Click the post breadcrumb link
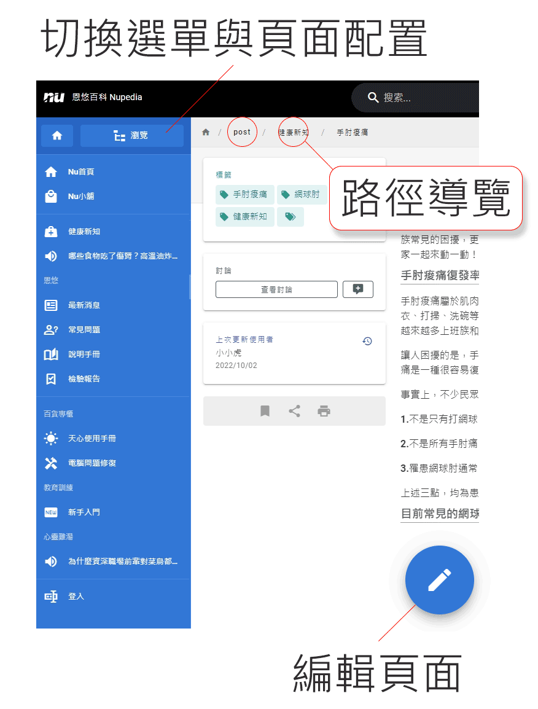 pos(242,132)
